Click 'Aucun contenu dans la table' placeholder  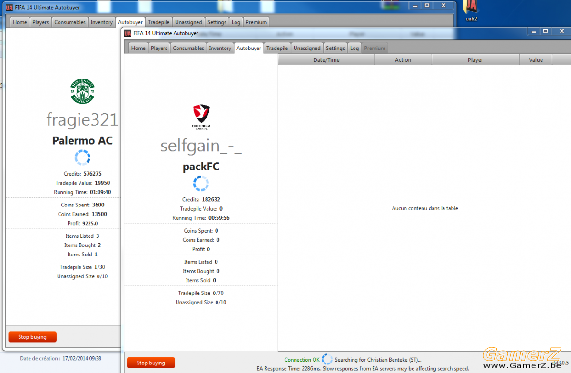(425, 208)
